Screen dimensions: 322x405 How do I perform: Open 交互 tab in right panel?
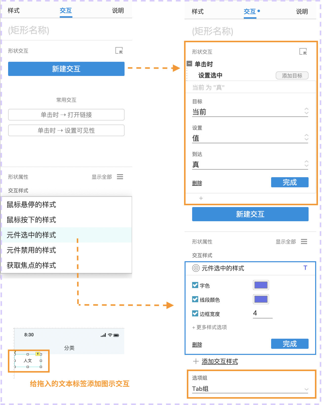point(250,12)
